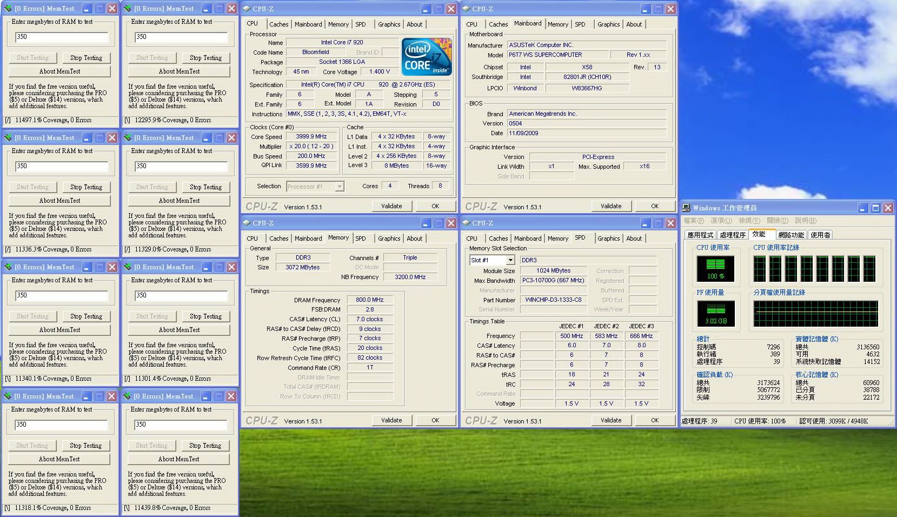The width and height of the screenshot is (897, 517).
Task: Click About MemTest in window with 11336.3% coverage
Action: (59, 201)
